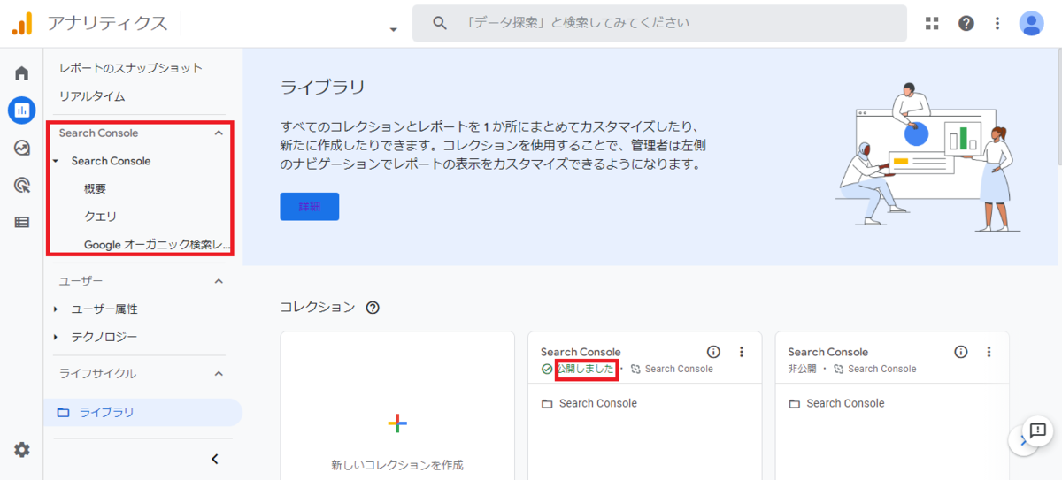The image size is (1062, 480).
Task: Click the published Search Console card title
Action: (x=581, y=352)
